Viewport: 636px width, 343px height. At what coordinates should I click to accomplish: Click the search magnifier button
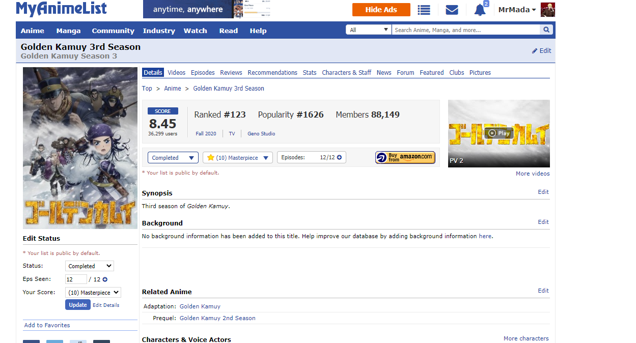click(546, 30)
